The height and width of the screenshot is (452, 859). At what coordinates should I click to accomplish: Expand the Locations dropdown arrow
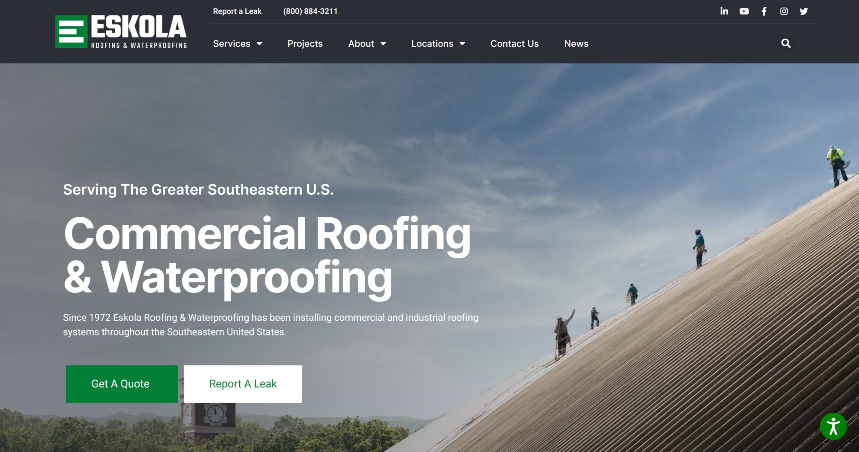click(x=462, y=44)
